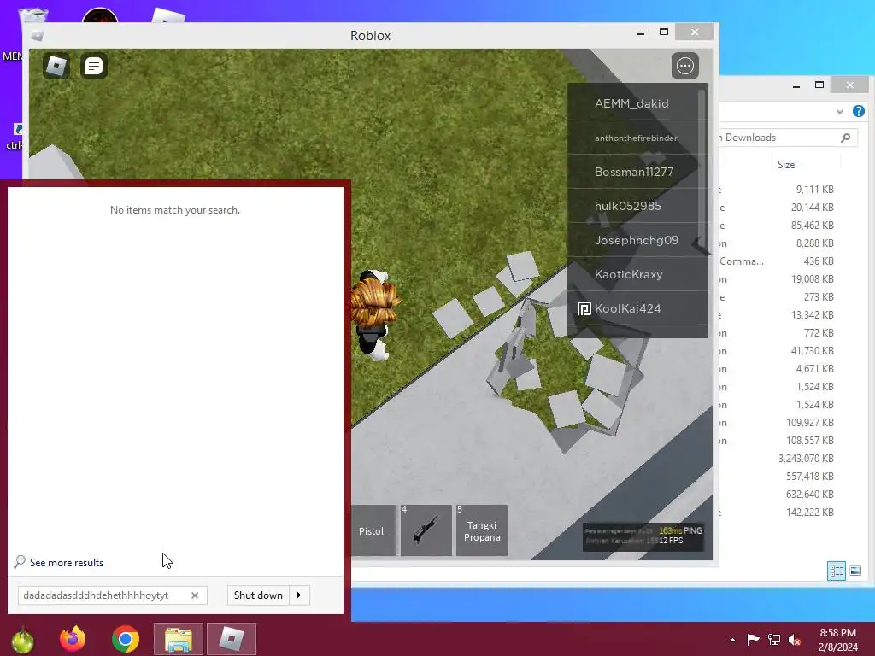Image resolution: width=875 pixels, height=656 pixels.
Task: Select the file sized 20,144 KB
Action: point(812,208)
